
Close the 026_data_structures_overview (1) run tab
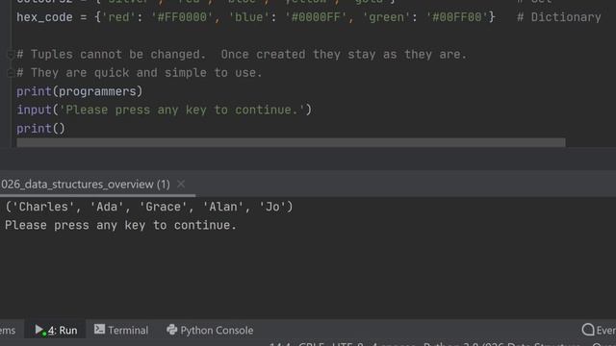click(181, 184)
